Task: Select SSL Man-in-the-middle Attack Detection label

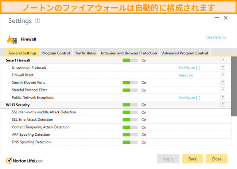Action: click(x=44, y=112)
